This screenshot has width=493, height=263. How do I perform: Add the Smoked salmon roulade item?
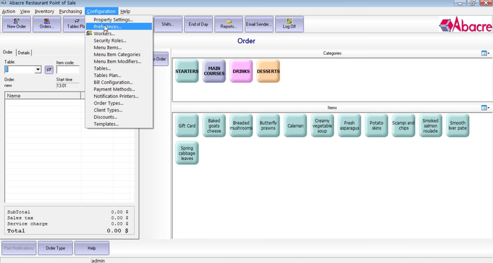coord(430,126)
